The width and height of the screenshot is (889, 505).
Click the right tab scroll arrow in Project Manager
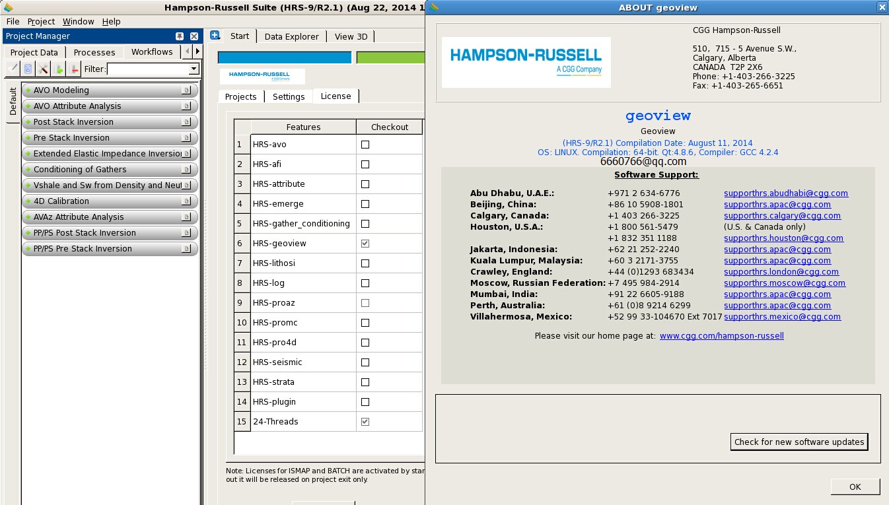(197, 51)
